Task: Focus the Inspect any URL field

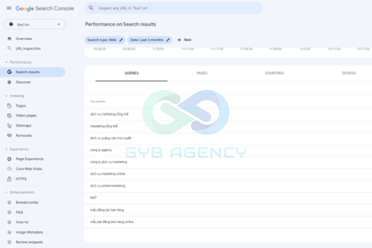Action: point(174,8)
